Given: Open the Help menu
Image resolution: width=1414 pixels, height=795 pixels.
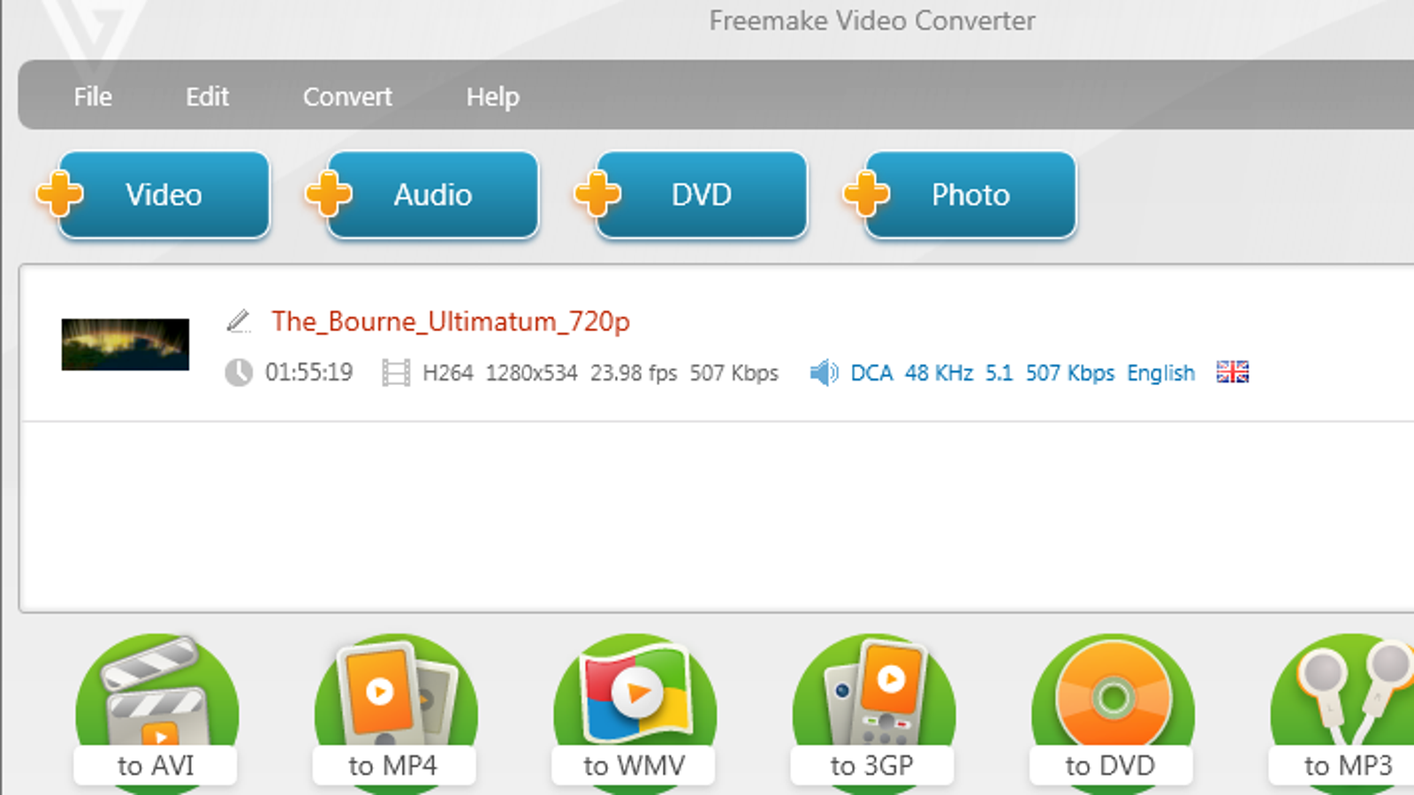Looking at the screenshot, I should click(492, 96).
